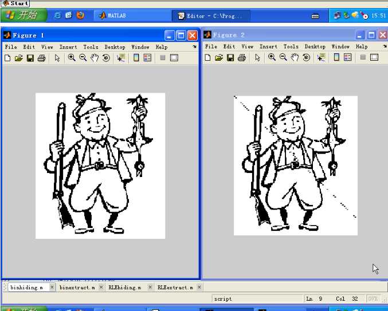Close the RLEhiding.m tab
Viewport: 388px width, 311px height.
point(150,288)
